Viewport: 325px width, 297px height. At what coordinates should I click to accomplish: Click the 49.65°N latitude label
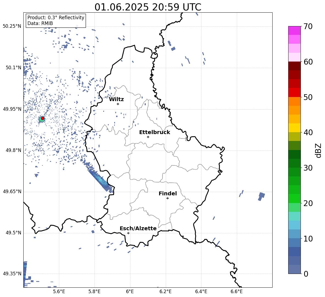click(12, 191)
